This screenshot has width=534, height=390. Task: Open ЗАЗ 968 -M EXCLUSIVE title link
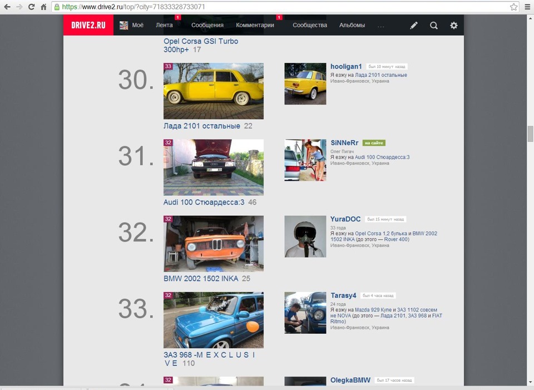pos(210,359)
